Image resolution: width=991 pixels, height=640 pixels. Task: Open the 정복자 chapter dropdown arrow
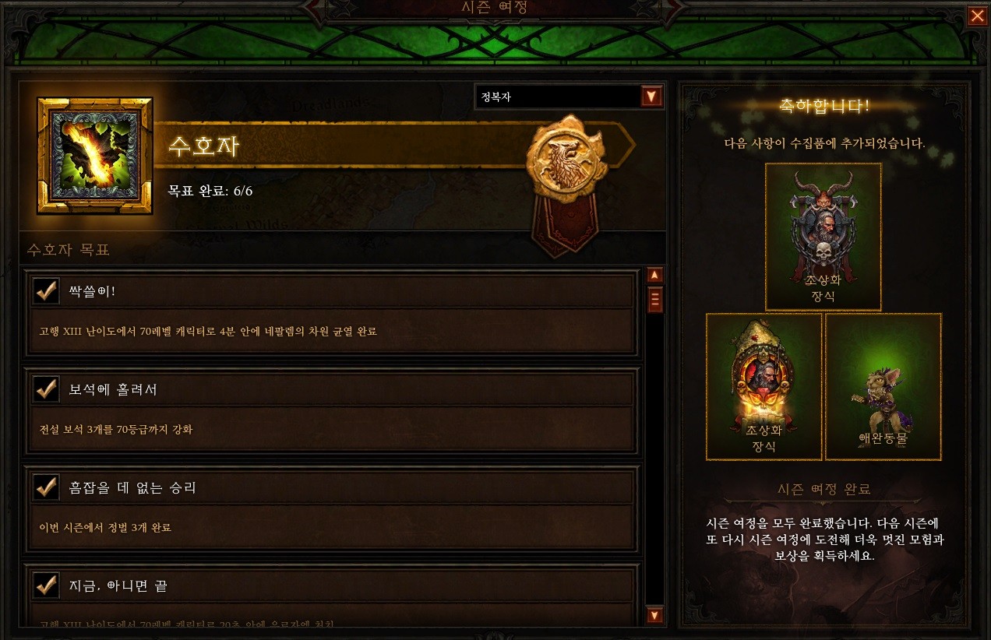[651, 97]
